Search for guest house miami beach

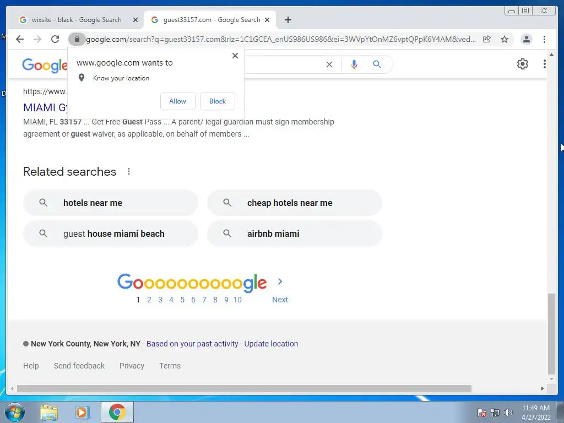coord(110,234)
